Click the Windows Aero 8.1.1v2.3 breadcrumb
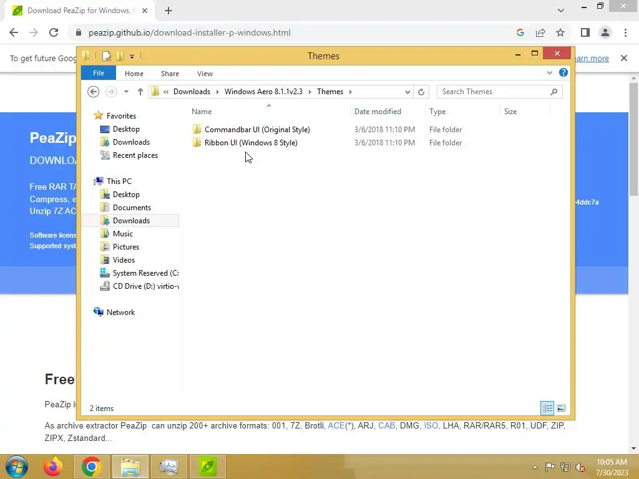The image size is (639, 479). click(264, 92)
